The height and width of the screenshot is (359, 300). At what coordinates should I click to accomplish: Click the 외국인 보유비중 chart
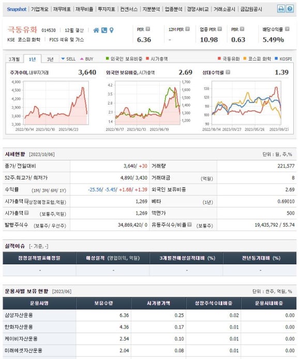148,102
